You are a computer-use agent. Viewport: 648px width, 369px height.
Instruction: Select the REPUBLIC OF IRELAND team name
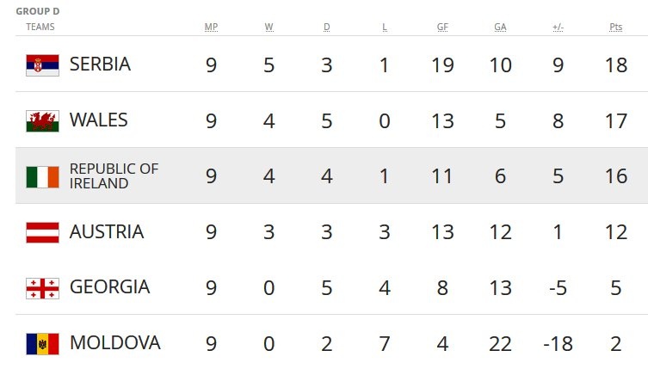pos(114,175)
